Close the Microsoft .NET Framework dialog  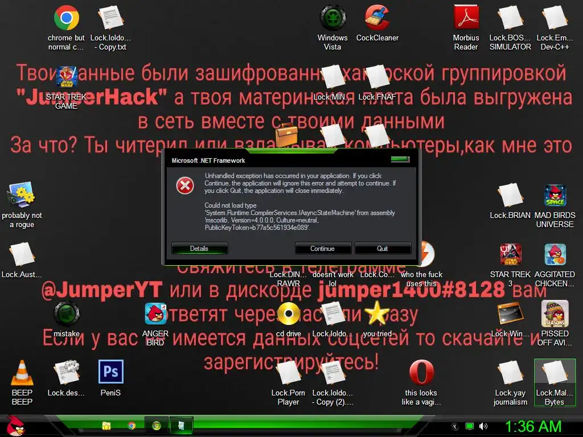tap(400, 159)
